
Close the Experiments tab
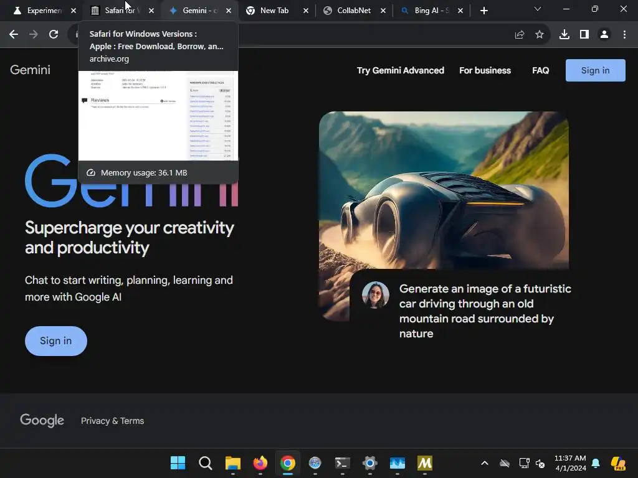74,11
